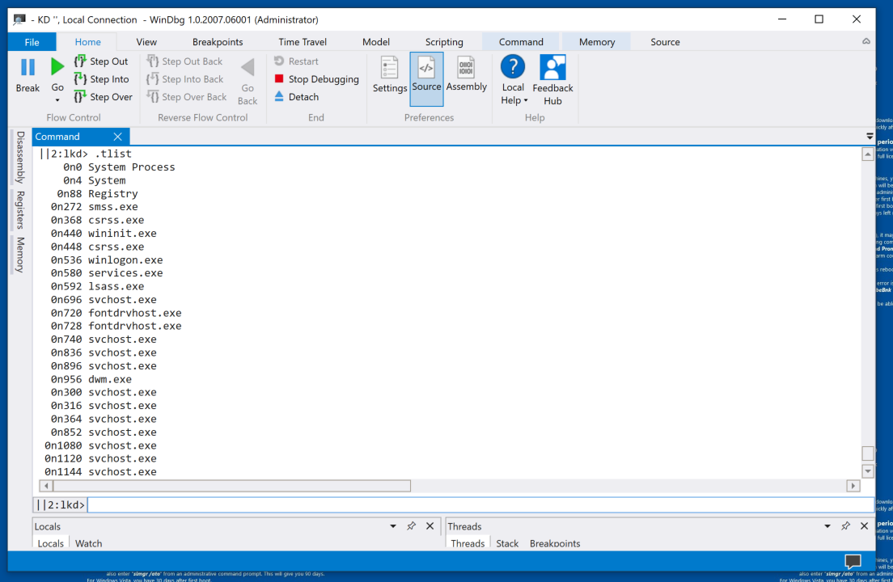Screen dimensions: 893x582
Task: Click Step Over Back
Action: (187, 97)
